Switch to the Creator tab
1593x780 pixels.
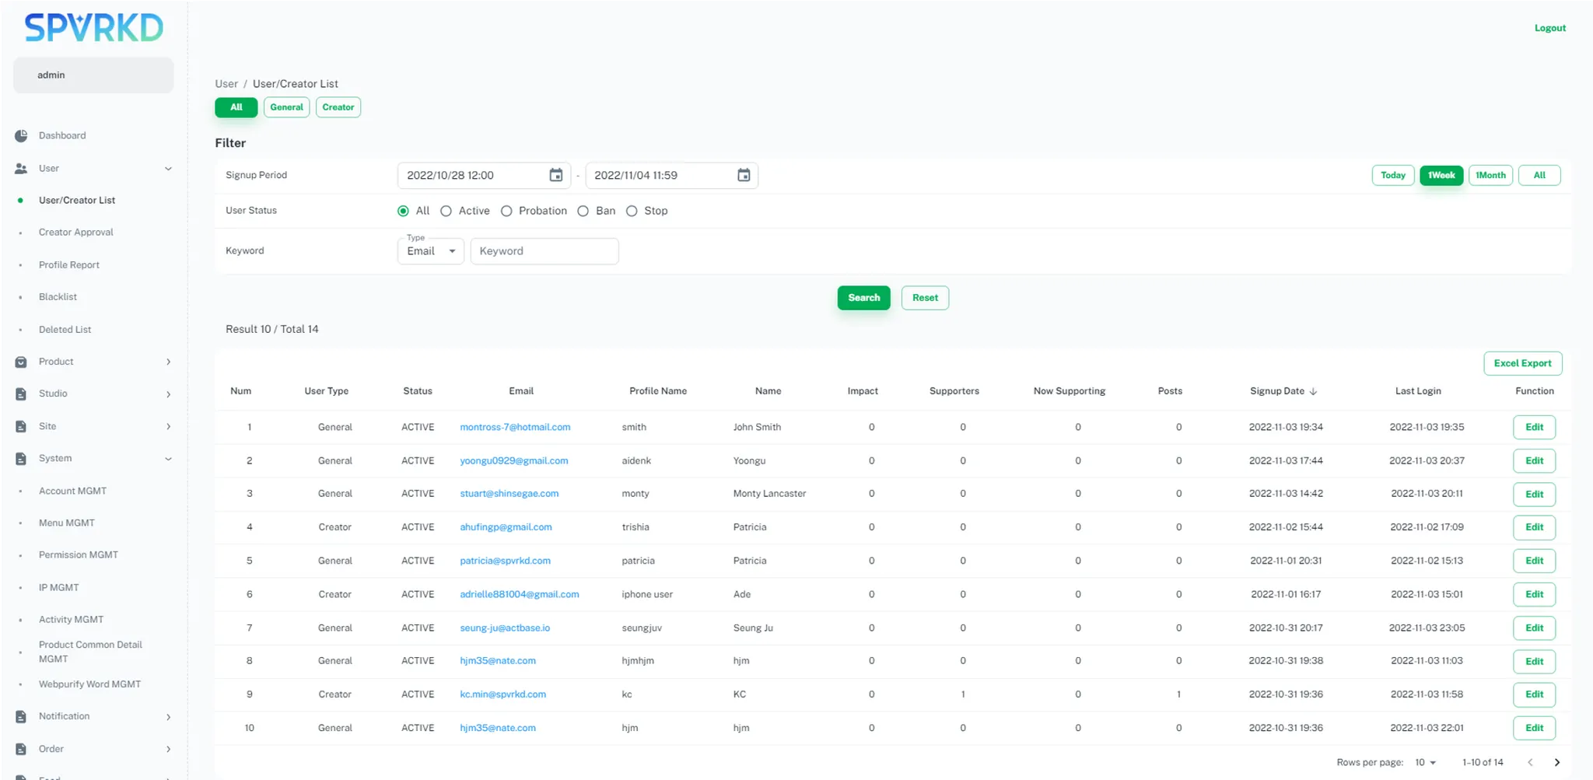(x=338, y=107)
